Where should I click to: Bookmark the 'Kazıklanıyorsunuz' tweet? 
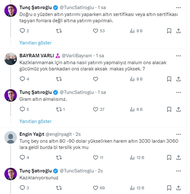(169, 188)
